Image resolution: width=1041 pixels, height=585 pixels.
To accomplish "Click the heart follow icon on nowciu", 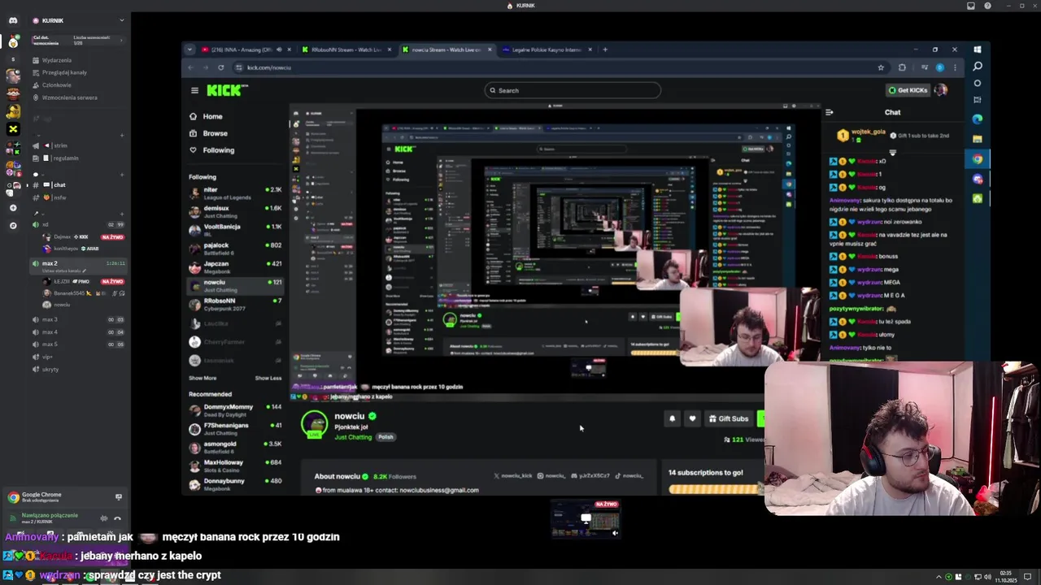I will [x=692, y=419].
